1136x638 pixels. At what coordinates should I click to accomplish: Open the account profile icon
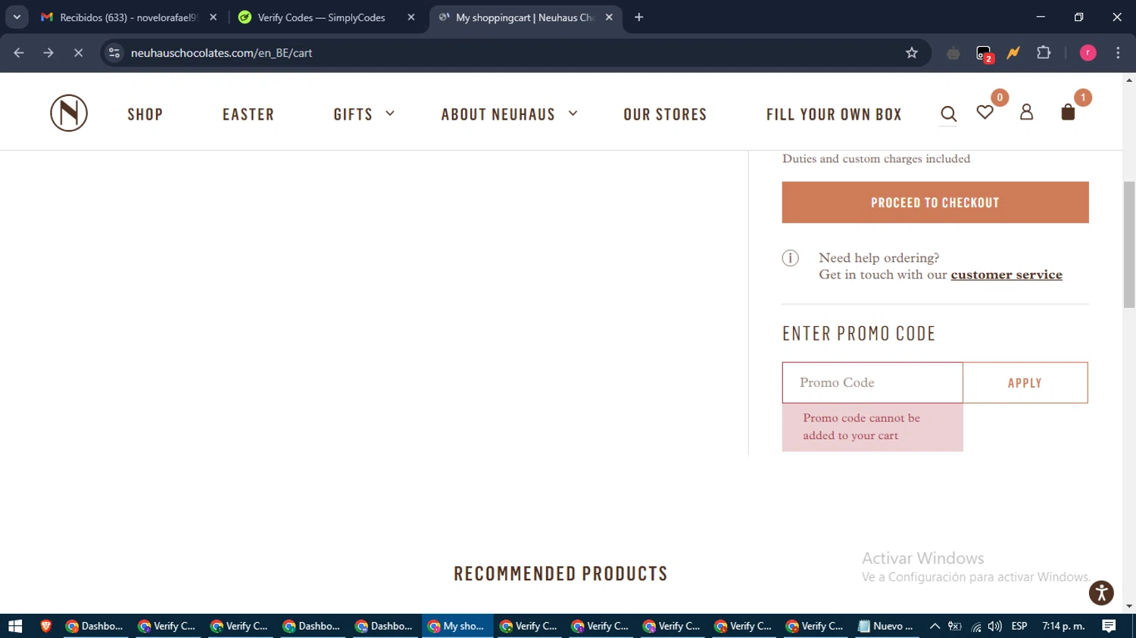tap(1026, 112)
